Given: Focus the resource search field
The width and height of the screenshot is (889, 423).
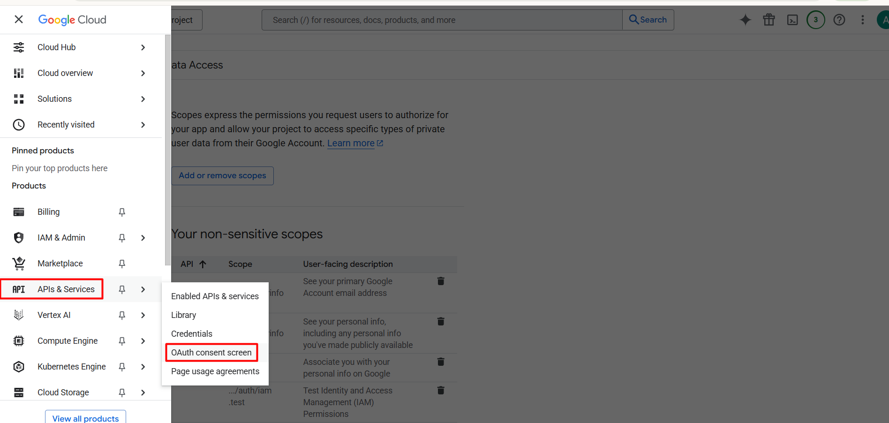Looking at the screenshot, I should (442, 20).
